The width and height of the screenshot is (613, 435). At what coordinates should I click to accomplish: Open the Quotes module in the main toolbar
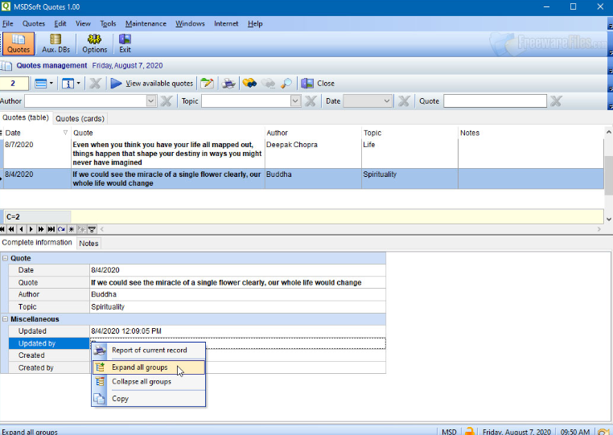tap(19, 43)
